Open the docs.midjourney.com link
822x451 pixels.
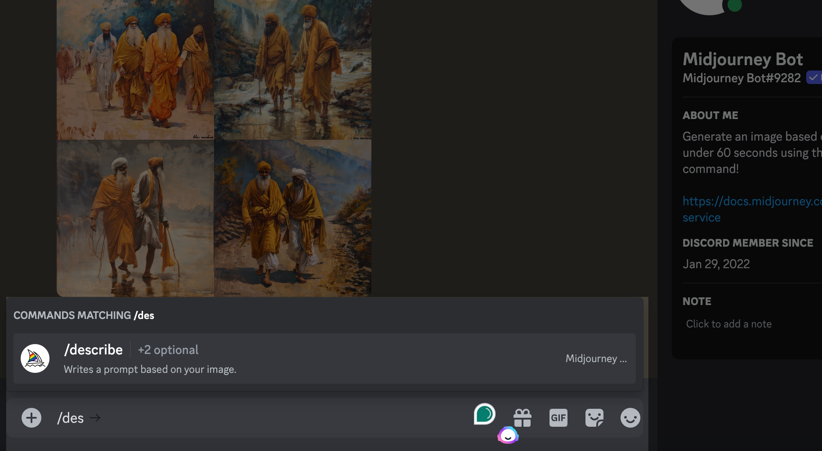point(752,201)
